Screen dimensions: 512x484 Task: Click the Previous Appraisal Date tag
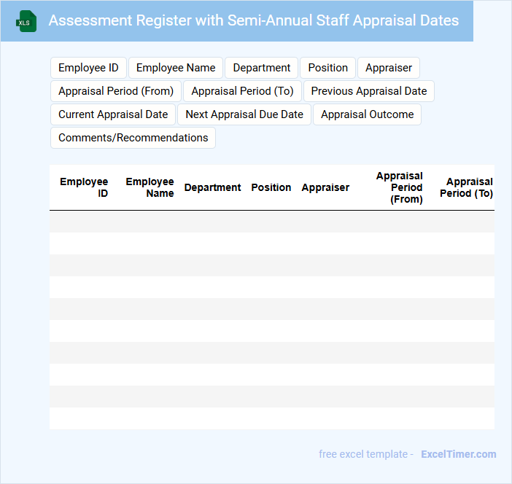[369, 91]
